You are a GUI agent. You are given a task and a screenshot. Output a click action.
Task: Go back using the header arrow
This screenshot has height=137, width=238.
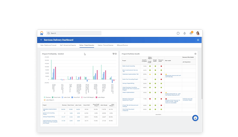41,40
